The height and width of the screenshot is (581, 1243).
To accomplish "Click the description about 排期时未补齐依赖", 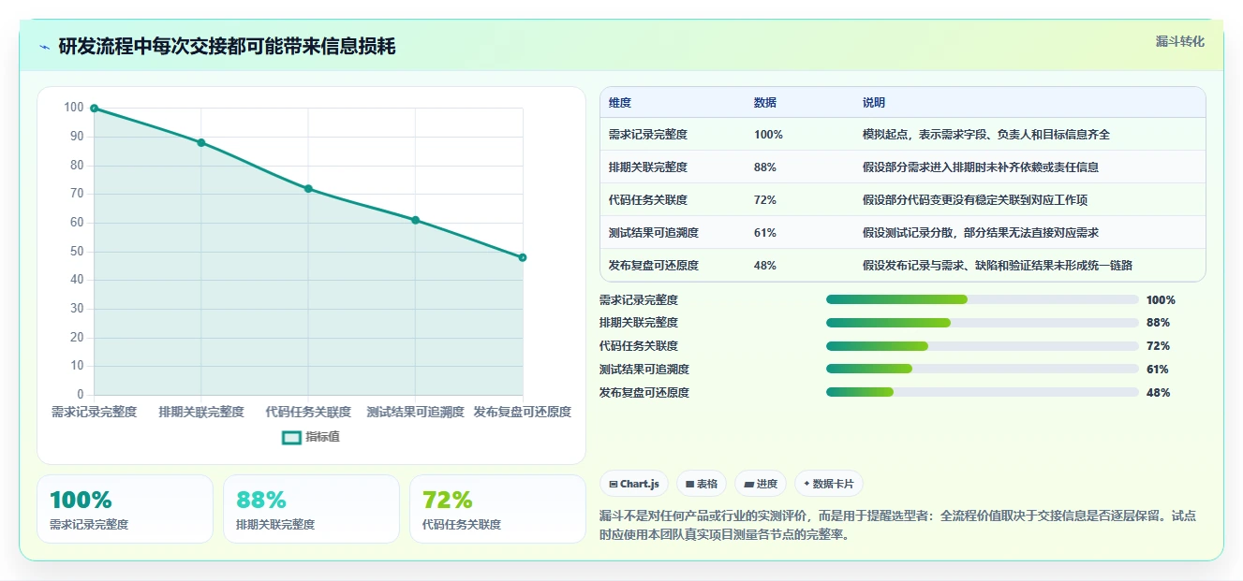I will [980, 167].
